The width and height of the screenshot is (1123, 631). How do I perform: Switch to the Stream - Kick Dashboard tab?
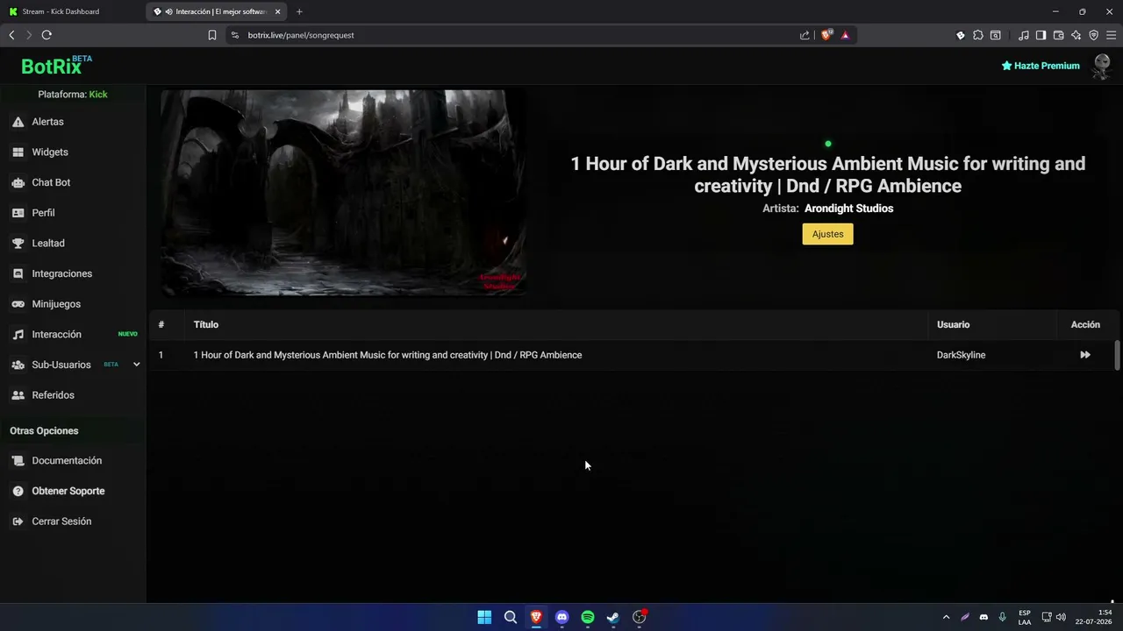72,11
